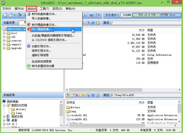This screenshot has width=183, height=133.
Task: Click the local list 类型 column header
Action: coord(150,103)
